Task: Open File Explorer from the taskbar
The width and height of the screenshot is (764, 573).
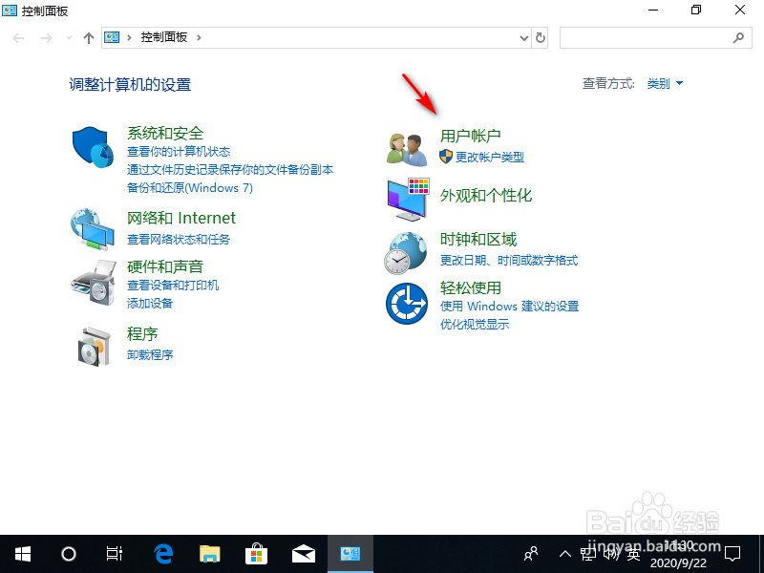Action: tap(209, 554)
